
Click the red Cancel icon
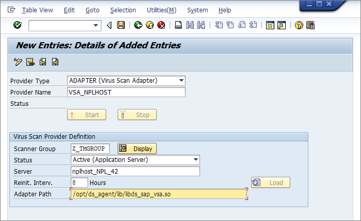[x=161, y=25]
